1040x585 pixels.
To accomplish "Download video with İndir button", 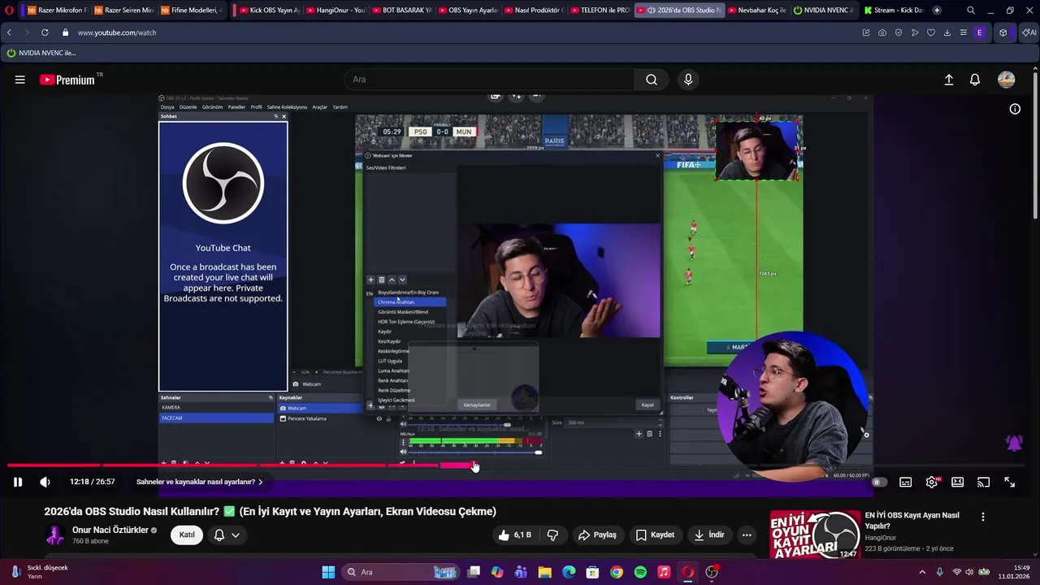I will (708, 535).
